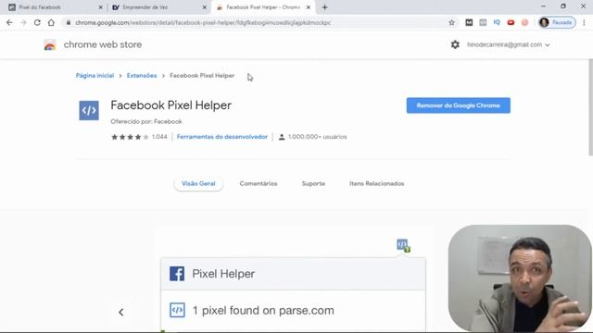Select the Visão Geral tab

[198, 183]
